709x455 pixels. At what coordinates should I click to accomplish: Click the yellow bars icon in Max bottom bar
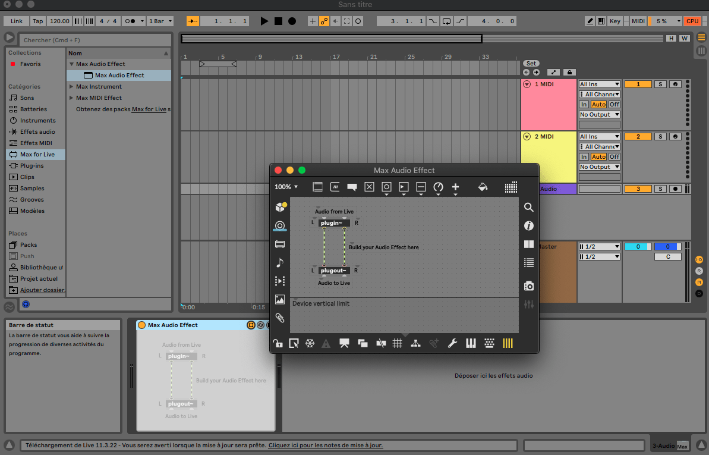[x=508, y=343]
